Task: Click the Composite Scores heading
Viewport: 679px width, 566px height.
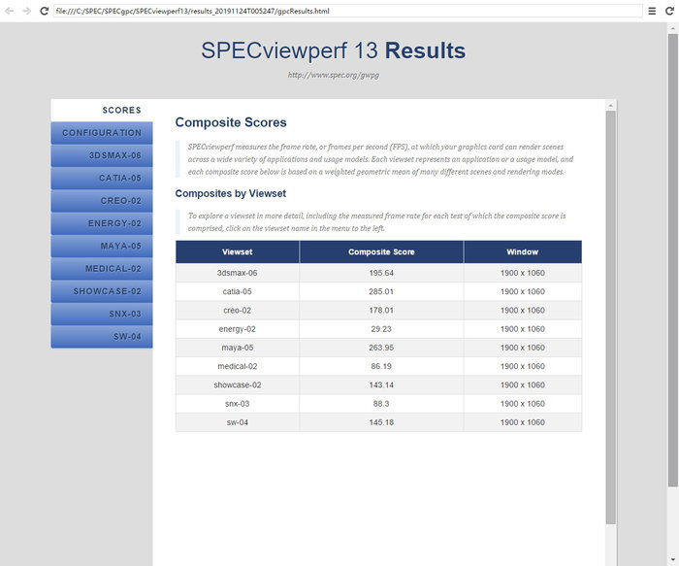Action: click(x=231, y=122)
